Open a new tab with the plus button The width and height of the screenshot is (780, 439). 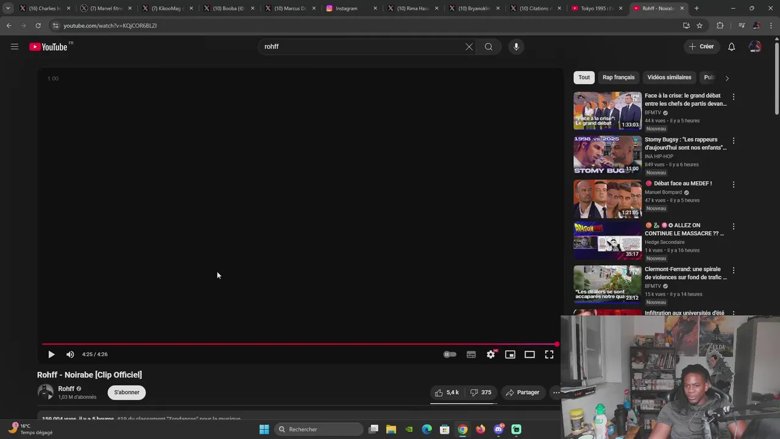(697, 9)
